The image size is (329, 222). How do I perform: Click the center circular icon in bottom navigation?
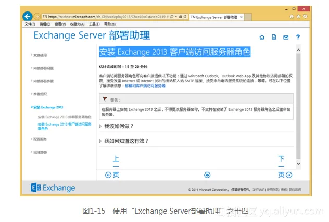[207, 175]
